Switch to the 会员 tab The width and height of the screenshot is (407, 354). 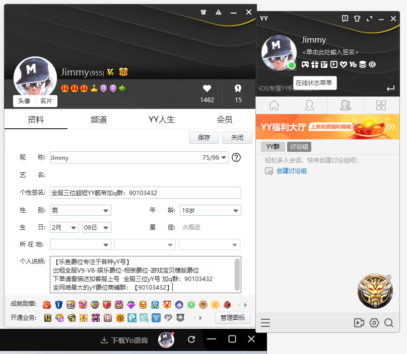[225, 120]
